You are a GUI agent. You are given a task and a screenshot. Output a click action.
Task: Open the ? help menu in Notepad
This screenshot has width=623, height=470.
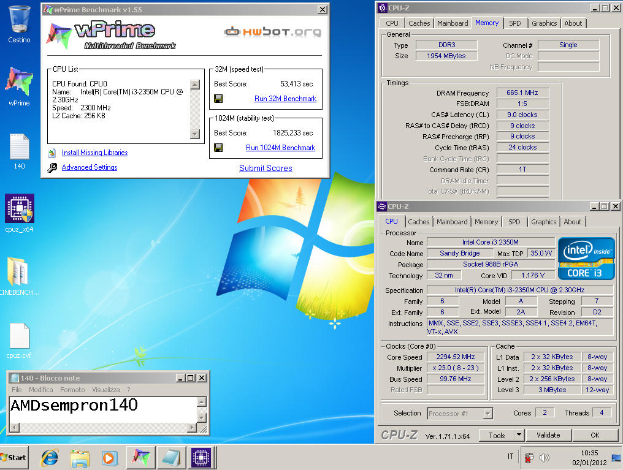tap(128, 390)
